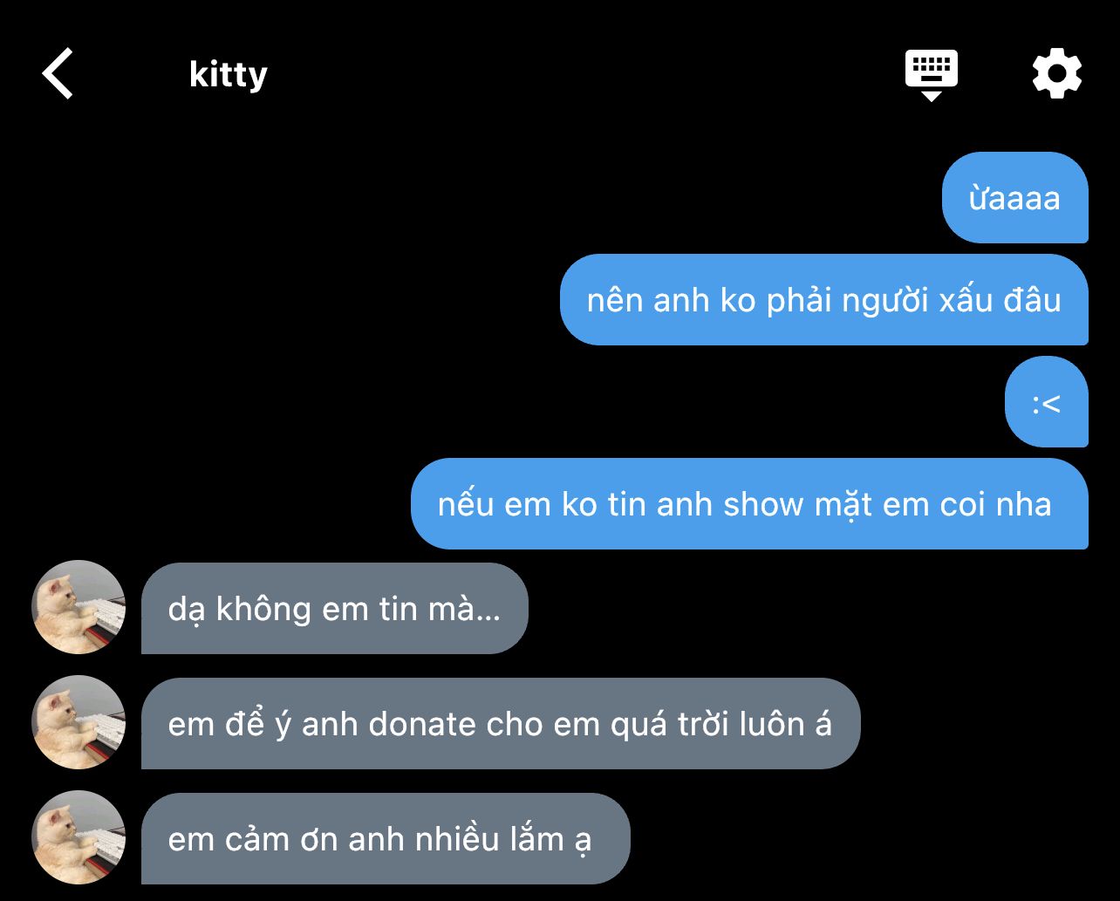The width and height of the screenshot is (1120, 901).
Task: Select reply "em để ý anh donate cho em"
Action: pyautogui.click(x=501, y=724)
